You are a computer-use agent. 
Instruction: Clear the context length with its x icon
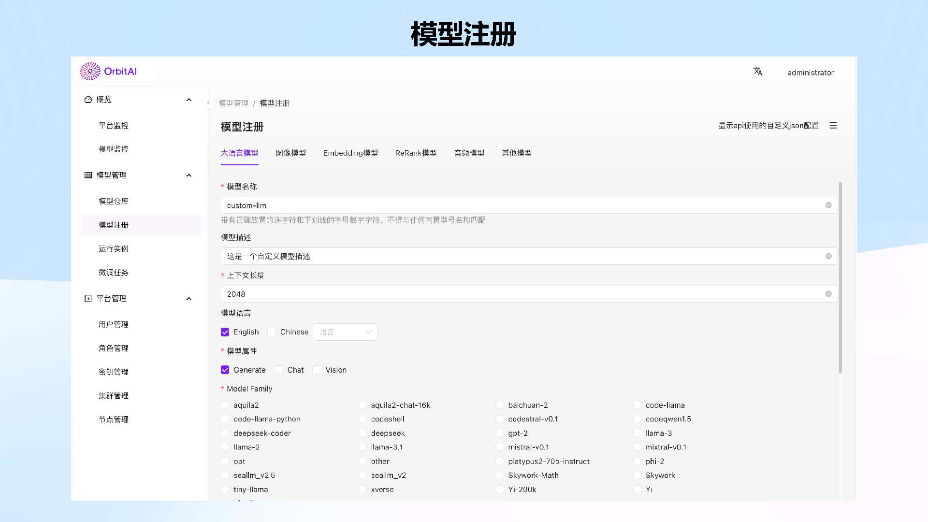pyautogui.click(x=828, y=294)
